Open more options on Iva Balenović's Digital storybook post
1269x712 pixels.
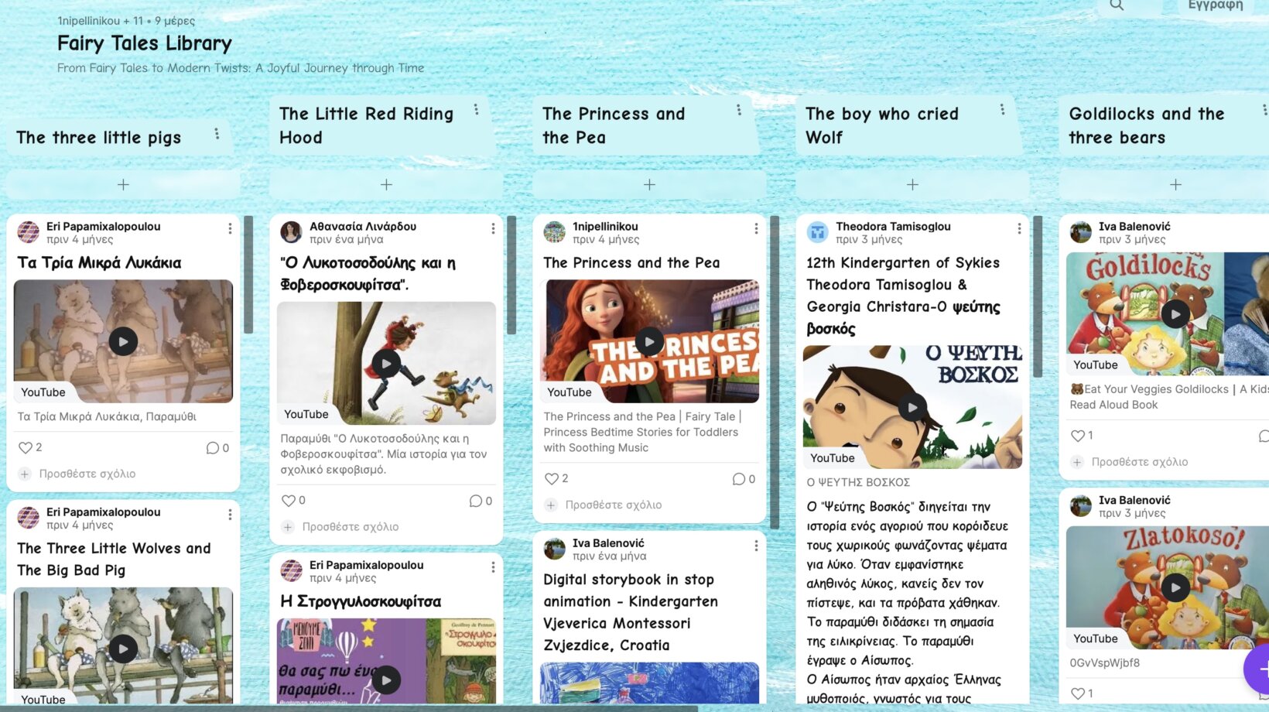[756, 546]
